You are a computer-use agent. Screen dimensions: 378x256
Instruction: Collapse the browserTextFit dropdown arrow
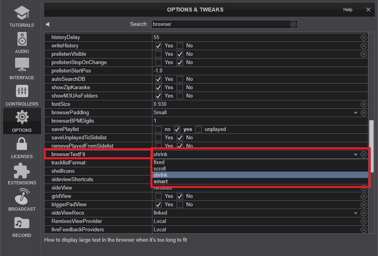(356, 154)
